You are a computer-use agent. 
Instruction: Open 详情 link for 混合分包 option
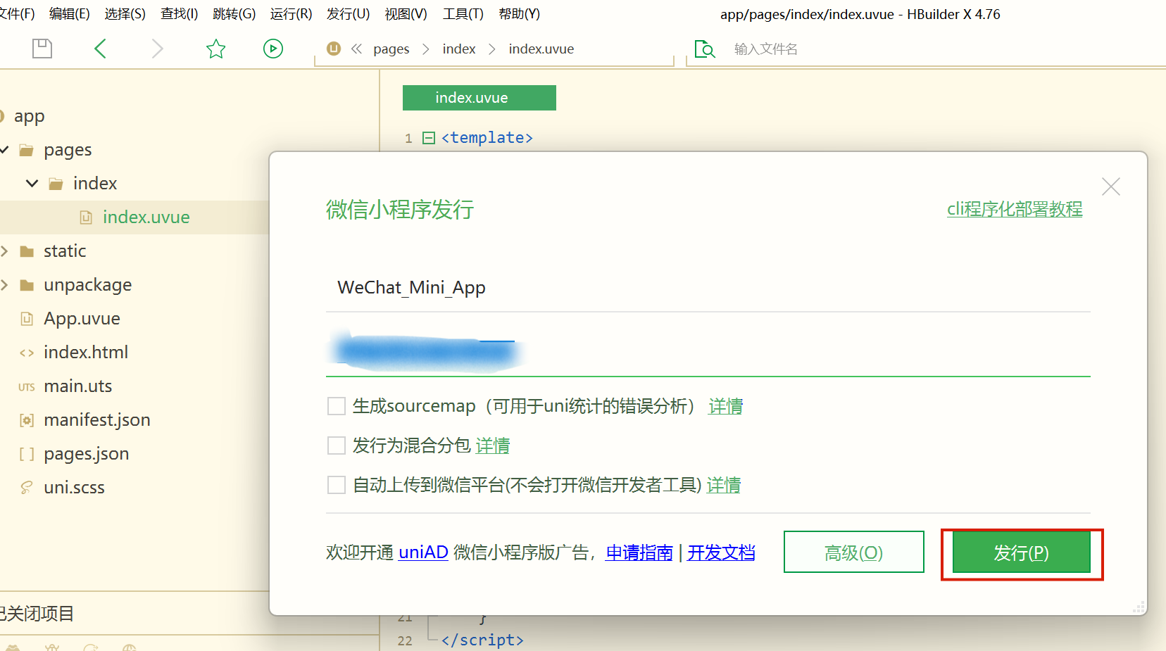(x=493, y=445)
